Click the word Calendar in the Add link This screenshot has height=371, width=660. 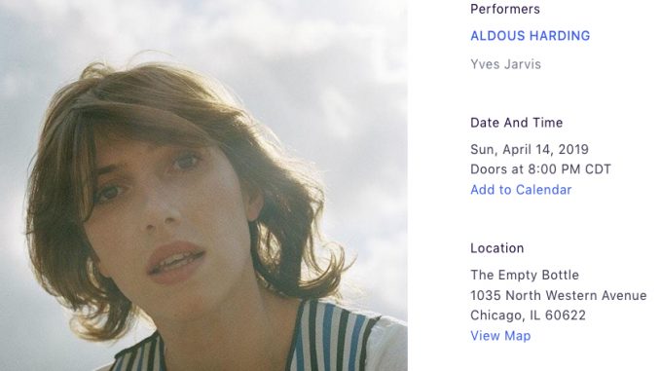pos(543,190)
